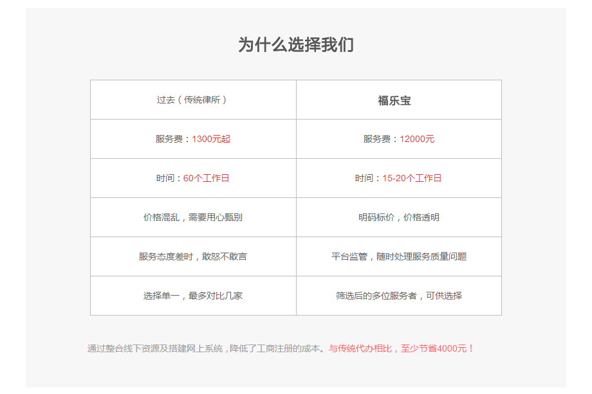Select the cell 服务态度差时，敢怒不敢言

193,256
